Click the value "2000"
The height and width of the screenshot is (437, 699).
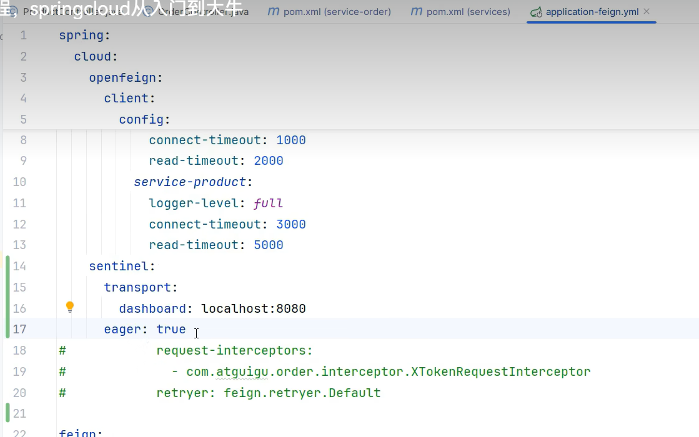(x=269, y=160)
